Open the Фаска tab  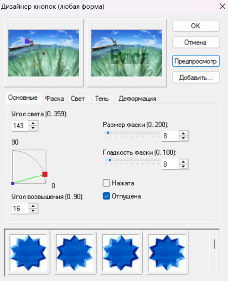pyautogui.click(x=54, y=98)
